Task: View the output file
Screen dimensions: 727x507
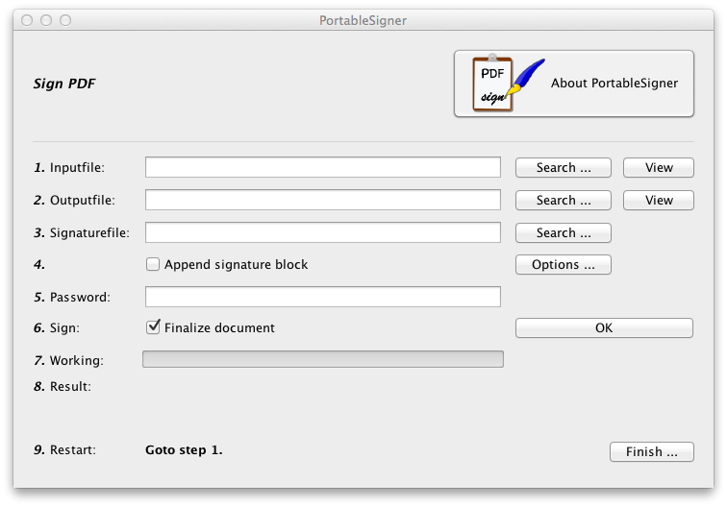Action: [x=659, y=200]
